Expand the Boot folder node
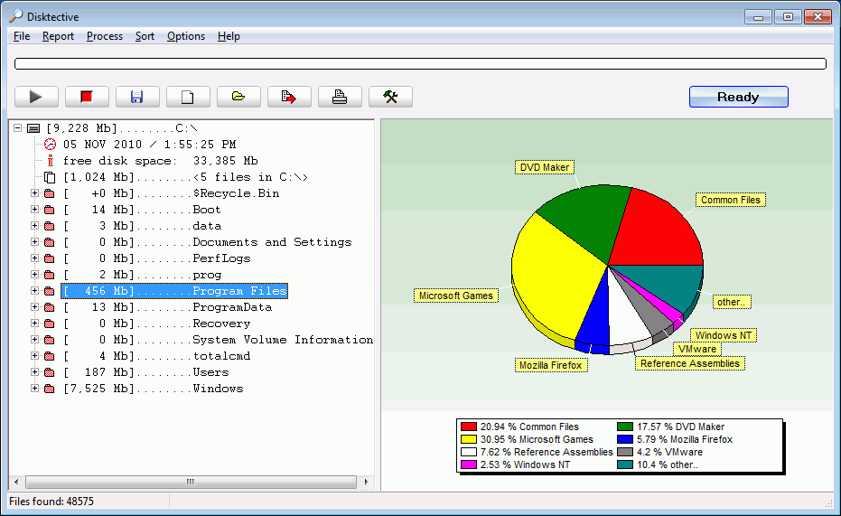The image size is (841, 516). point(34,209)
